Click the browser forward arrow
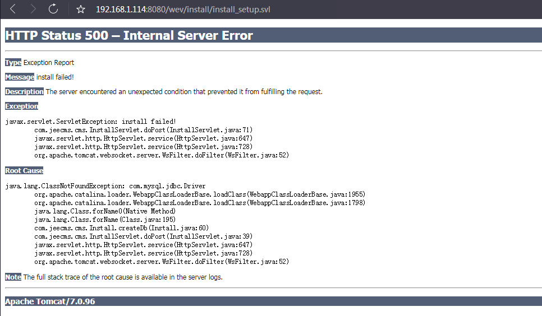 click(33, 9)
